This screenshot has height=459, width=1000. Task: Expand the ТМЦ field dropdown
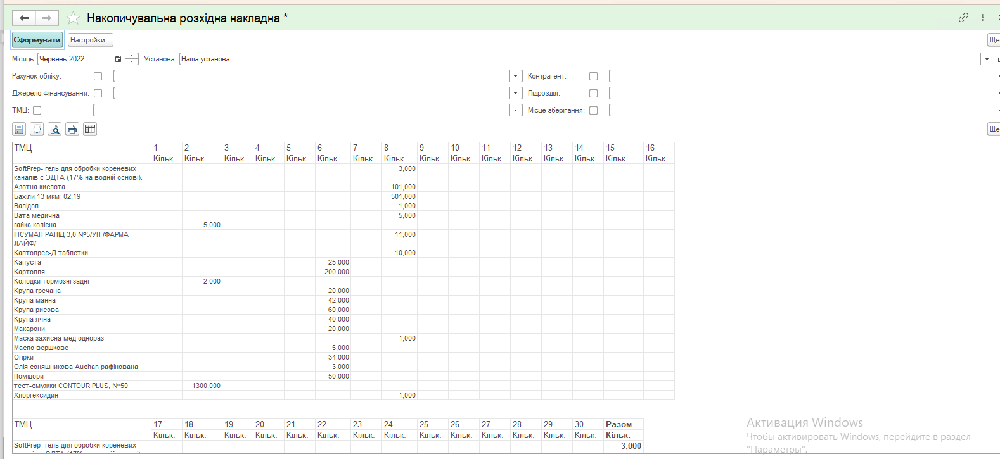pos(516,110)
